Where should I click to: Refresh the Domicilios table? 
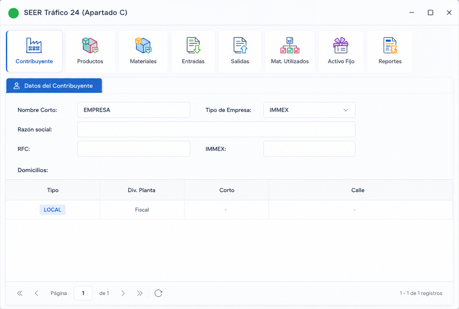coord(158,293)
